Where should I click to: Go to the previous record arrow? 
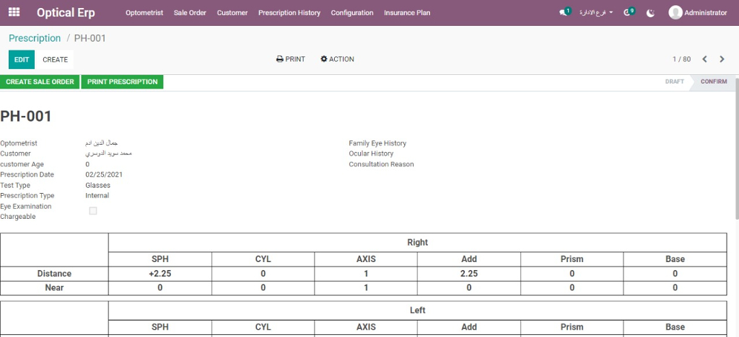pyautogui.click(x=705, y=59)
